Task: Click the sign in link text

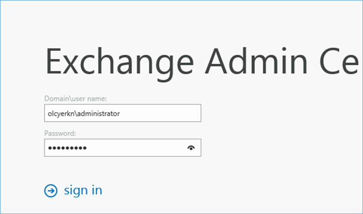Action: pos(83,190)
